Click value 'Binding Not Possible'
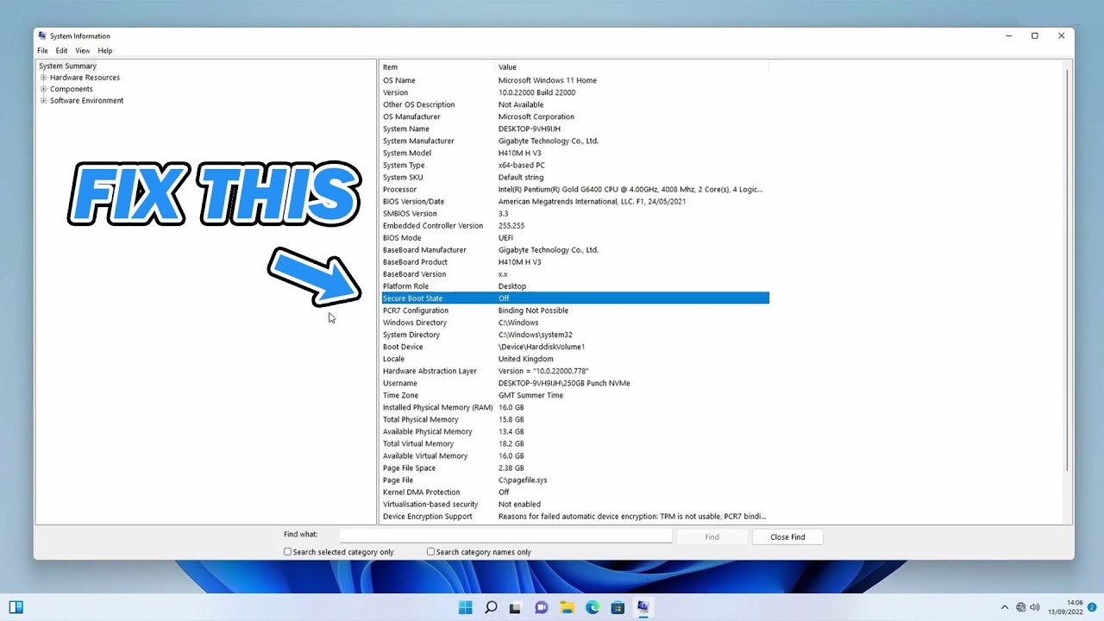1104x621 pixels. click(533, 310)
